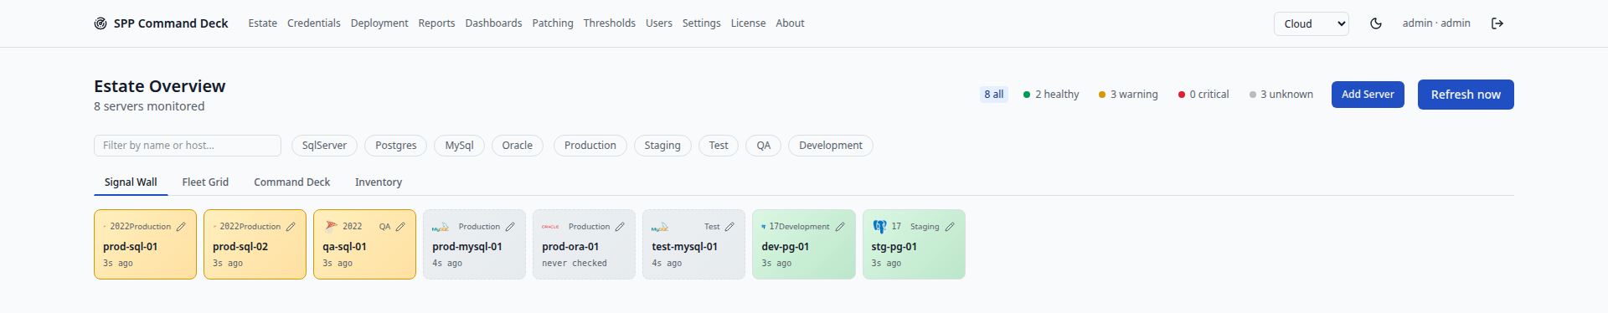This screenshot has height=313, width=1608.
Task: Open the stg-pg-01 server card
Action: pos(914,244)
